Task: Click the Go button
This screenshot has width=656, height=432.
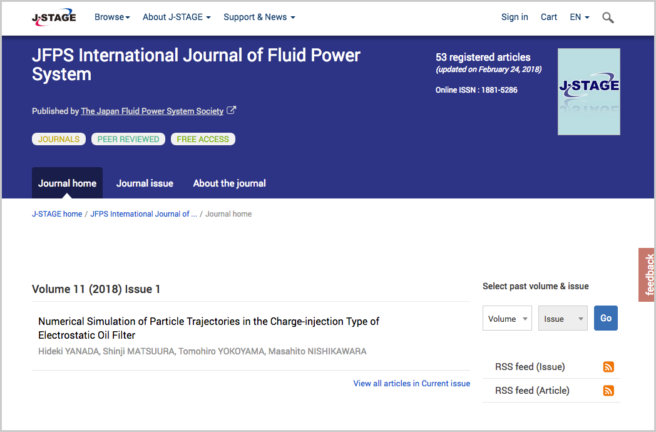Action: click(606, 318)
